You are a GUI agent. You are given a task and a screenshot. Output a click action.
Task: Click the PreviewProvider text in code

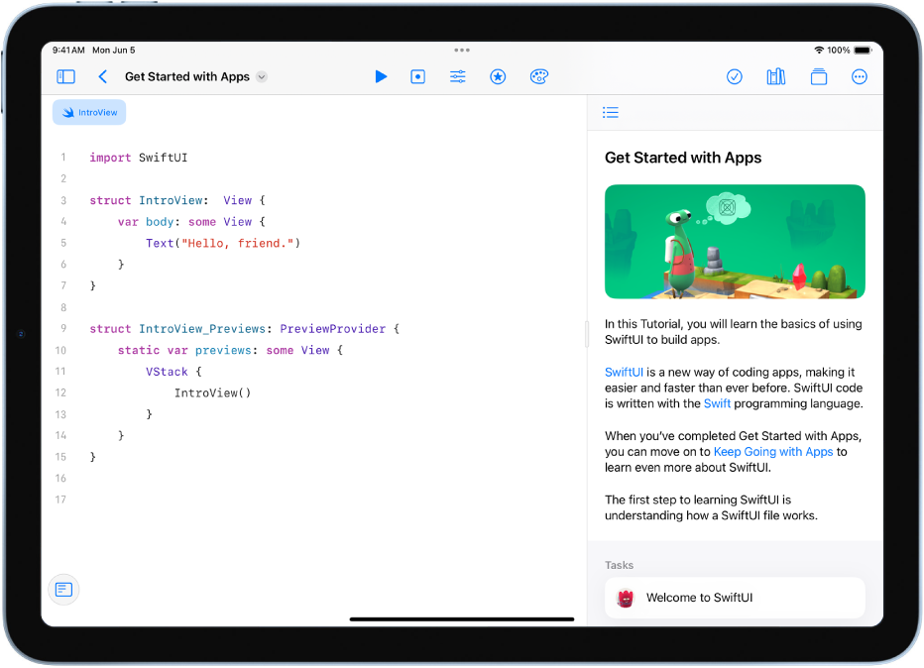point(332,329)
